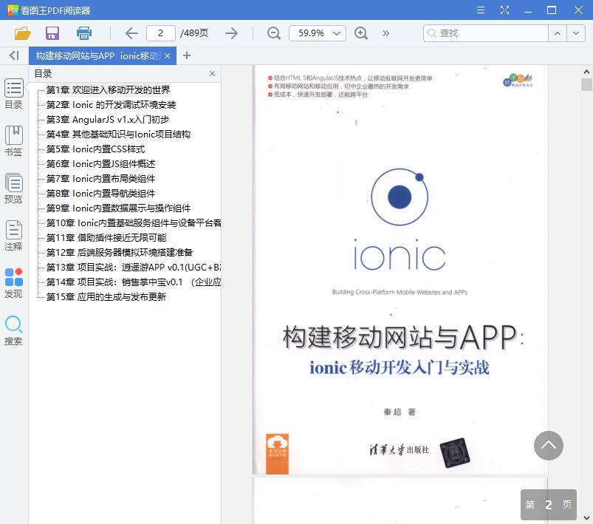This screenshot has width=593, height=524.
Task: Open a PDF file with the folder icon
Action: coord(22,33)
